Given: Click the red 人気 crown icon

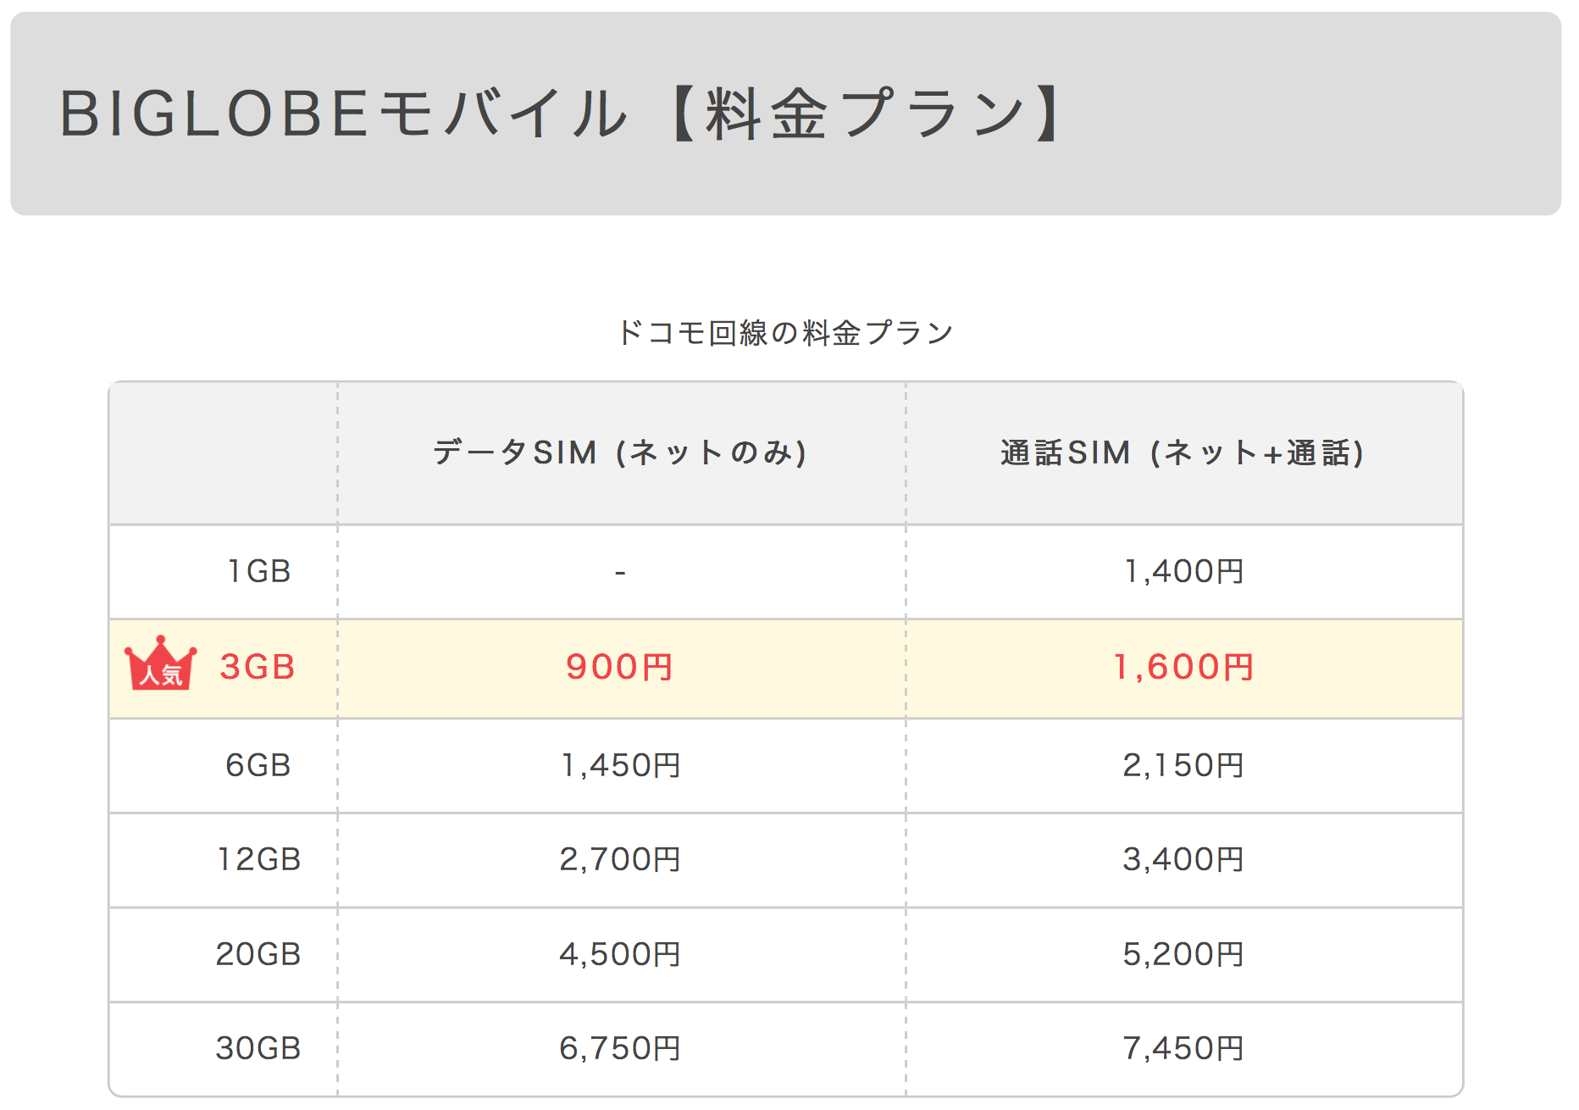Looking at the screenshot, I should tap(160, 663).
